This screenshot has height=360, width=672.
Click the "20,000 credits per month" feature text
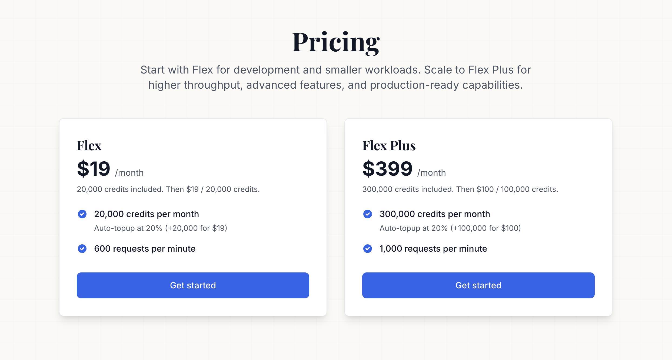click(147, 214)
